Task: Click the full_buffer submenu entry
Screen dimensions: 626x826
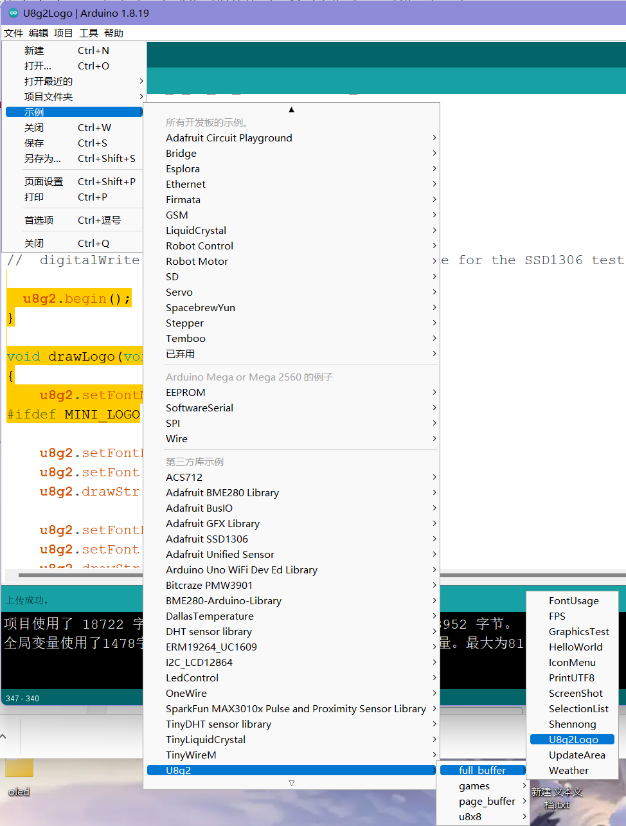Action: pos(483,770)
